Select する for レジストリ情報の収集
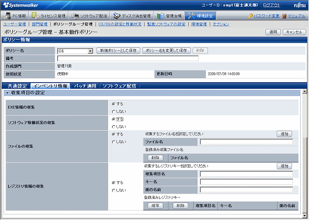Image resolution: width=309 pixels, height=220 pixels. [x=113, y=183]
